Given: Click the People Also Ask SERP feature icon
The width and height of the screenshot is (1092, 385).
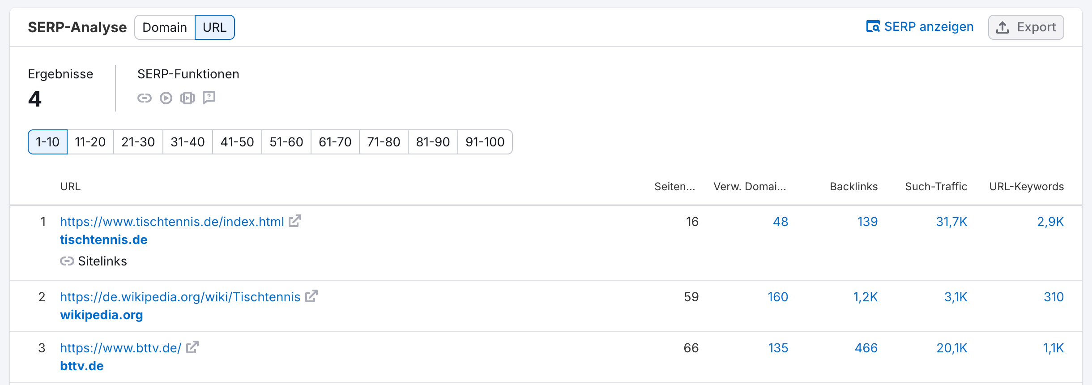Looking at the screenshot, I should tap(209, 98).
